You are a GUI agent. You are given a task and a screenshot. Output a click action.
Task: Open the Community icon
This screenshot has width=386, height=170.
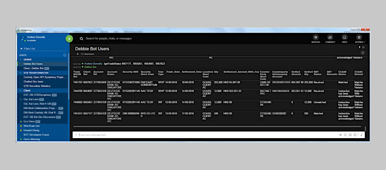point(330,37)
